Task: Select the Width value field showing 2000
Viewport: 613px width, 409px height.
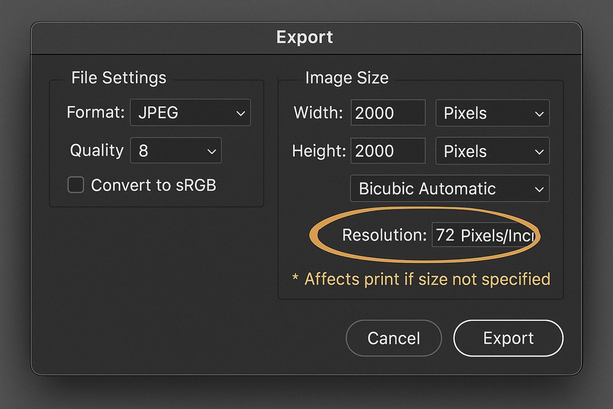Action: click(388, 113)
